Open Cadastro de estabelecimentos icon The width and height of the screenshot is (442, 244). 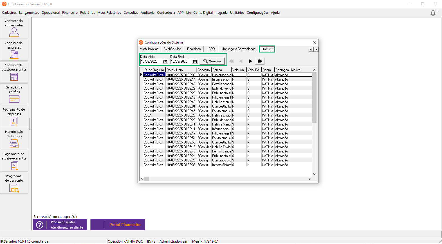click(14, 72)
